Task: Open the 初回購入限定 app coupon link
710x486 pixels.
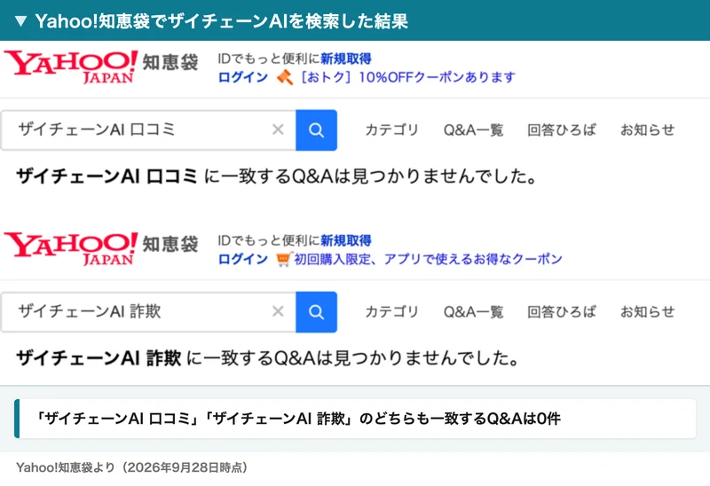Action: tap(429, 259)
